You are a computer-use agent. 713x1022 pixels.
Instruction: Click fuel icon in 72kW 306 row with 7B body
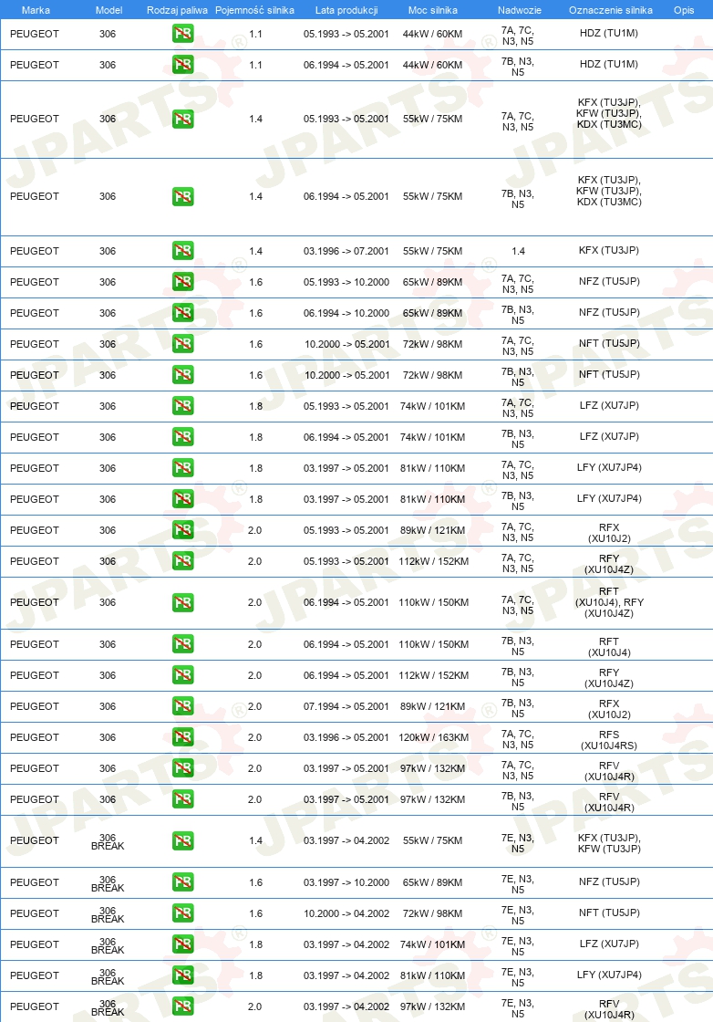tap(183, 375)
